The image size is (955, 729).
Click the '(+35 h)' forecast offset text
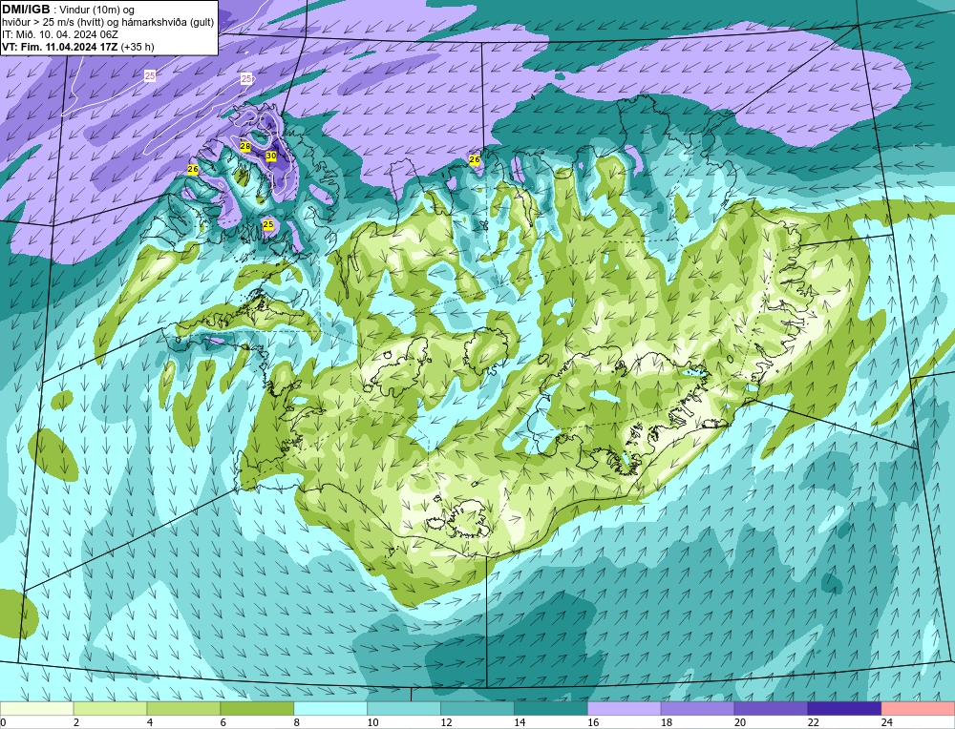pyautogui.click(x=138, y=47)
